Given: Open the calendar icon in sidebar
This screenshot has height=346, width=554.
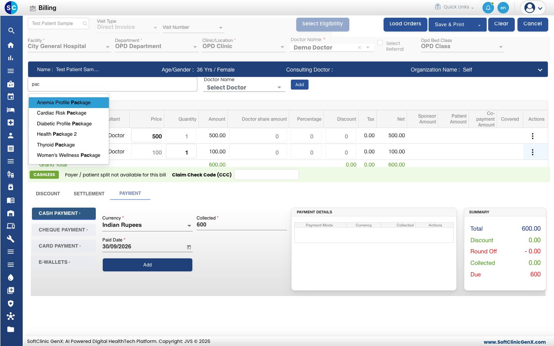Looking at the screenshot, I should click(11, 96).
